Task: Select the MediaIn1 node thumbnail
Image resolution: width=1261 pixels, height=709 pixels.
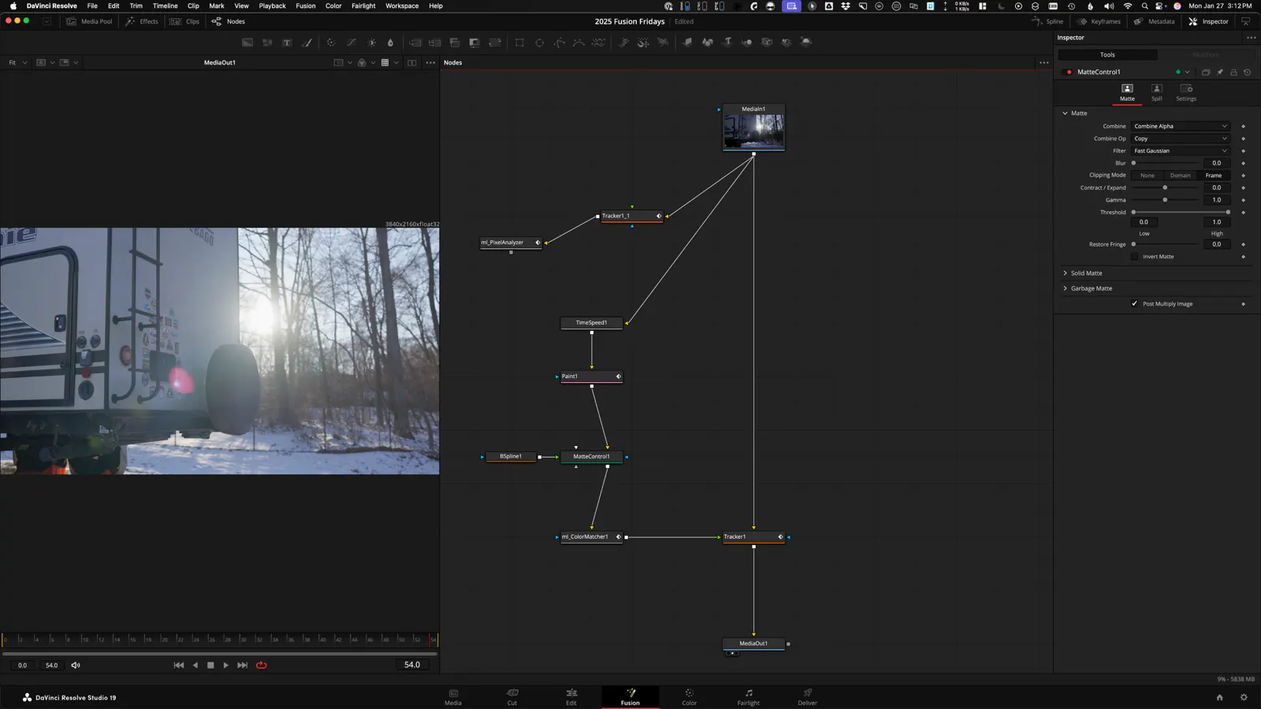Action: coord(753,132)
